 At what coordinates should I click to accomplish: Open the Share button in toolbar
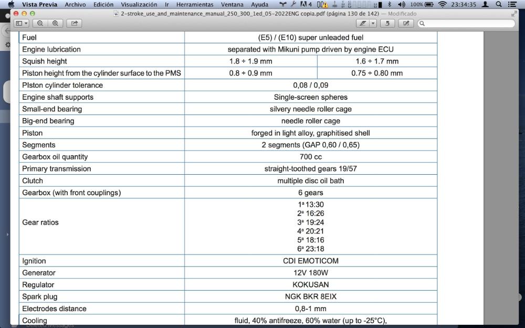tap(75, 24)
